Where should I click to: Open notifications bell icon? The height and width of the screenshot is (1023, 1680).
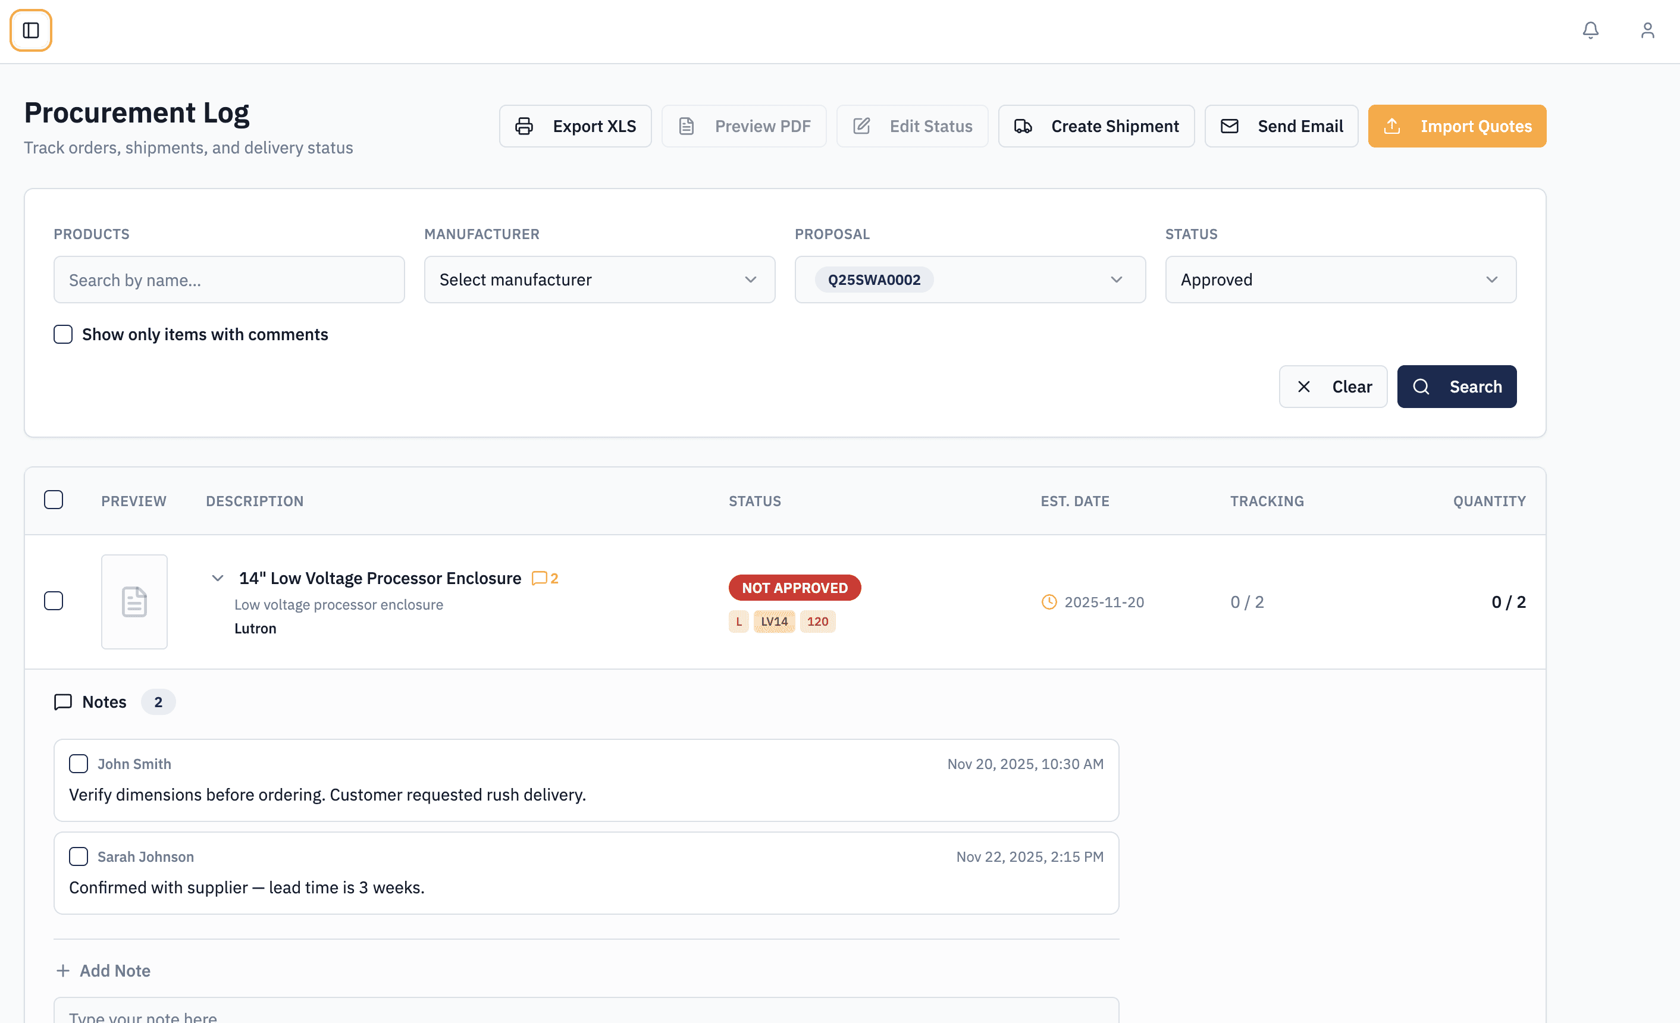(1590, 31)
